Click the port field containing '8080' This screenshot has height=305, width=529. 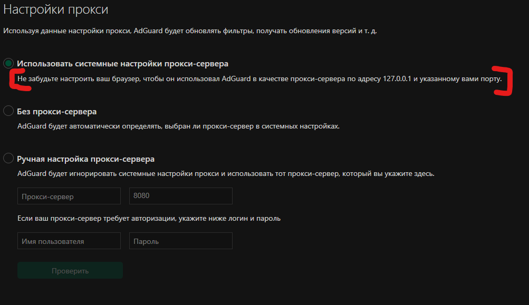(180, 196)
